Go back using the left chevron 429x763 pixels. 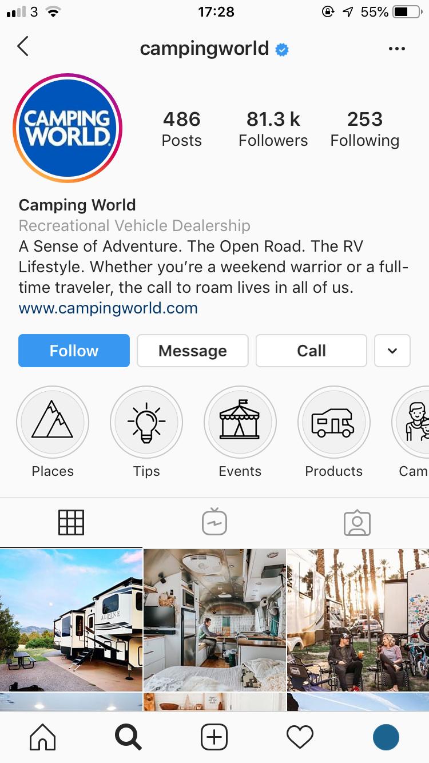23,46
